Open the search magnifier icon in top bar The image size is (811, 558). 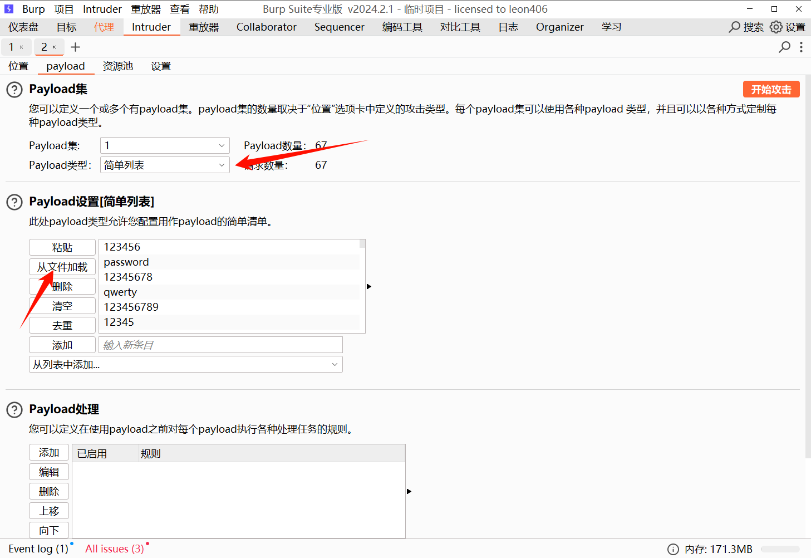[734, 27]
